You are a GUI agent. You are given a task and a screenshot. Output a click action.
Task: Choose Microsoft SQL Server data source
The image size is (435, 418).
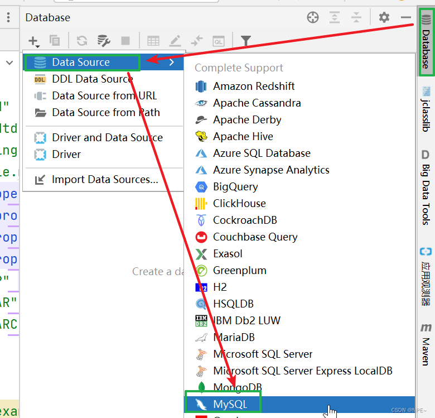(299, 354)
